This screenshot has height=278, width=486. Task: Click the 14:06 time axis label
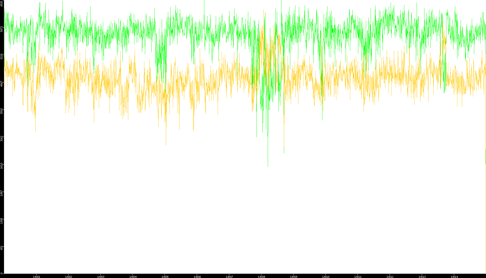point(197,277)
